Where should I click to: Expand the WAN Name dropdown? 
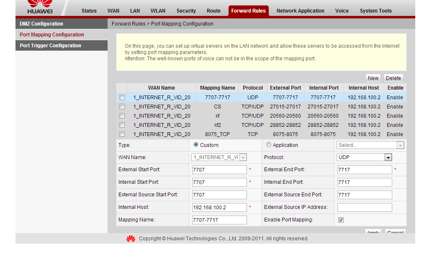[x=219, y=157]
